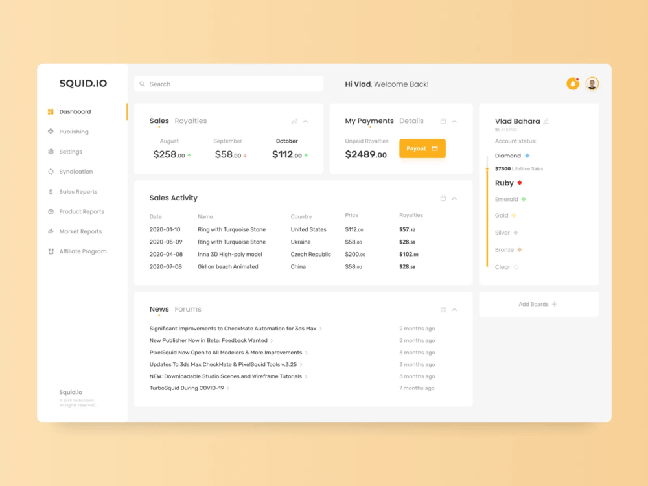The height and width of the screenshot is (486, 648).
Task: Select the Sales tab
Action: [159, 121]
